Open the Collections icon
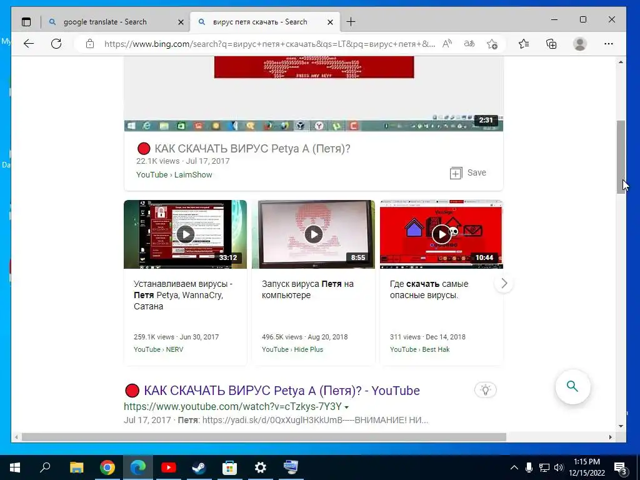Image resolution: width=640 pixels, height=480 pixels. [551, 44]
